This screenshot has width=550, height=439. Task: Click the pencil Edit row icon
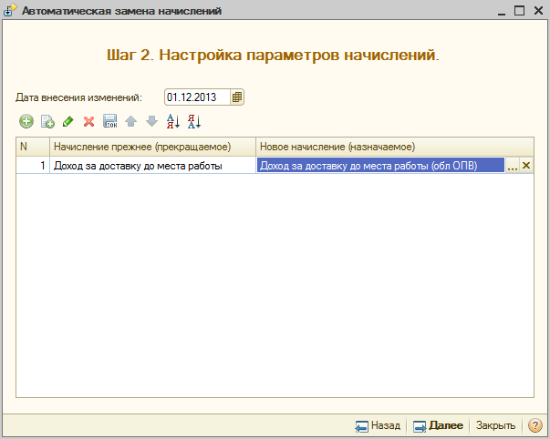(68, 121)
